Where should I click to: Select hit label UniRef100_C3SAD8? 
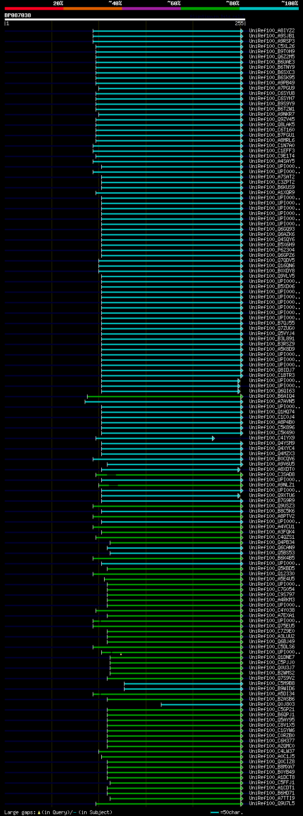pyautogui.click(x=272, y=475)
